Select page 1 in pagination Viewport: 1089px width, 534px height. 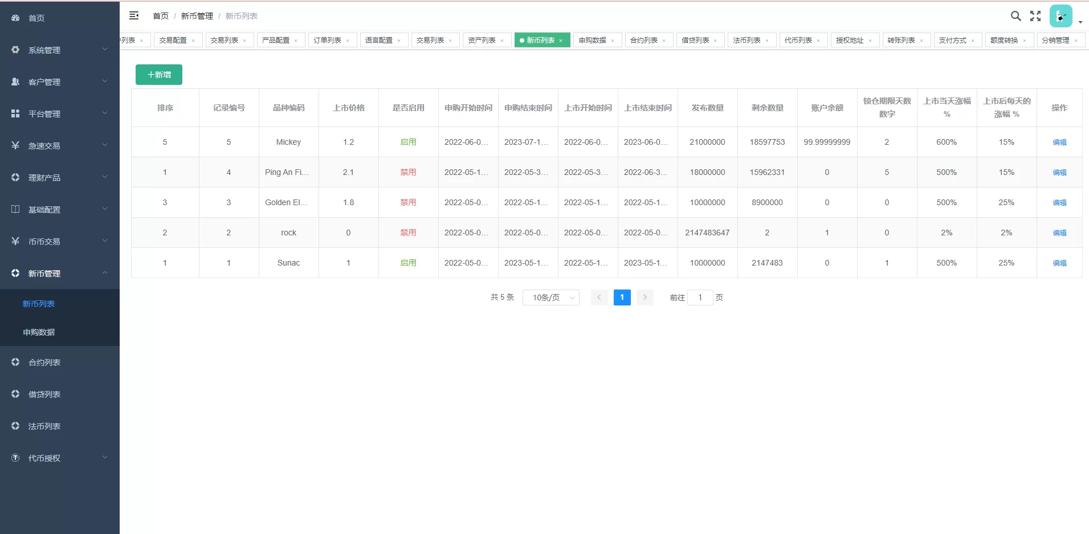point(622,297)
